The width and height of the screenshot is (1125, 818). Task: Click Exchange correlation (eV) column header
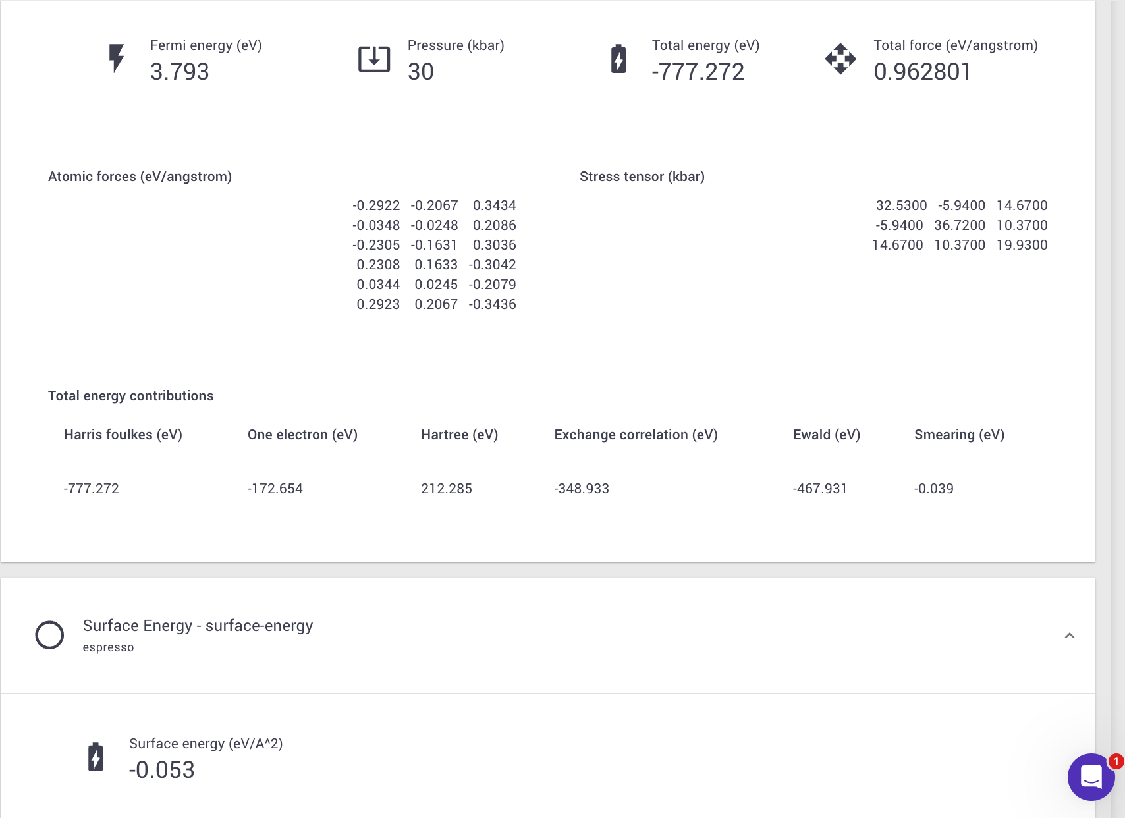click(636, 435)
